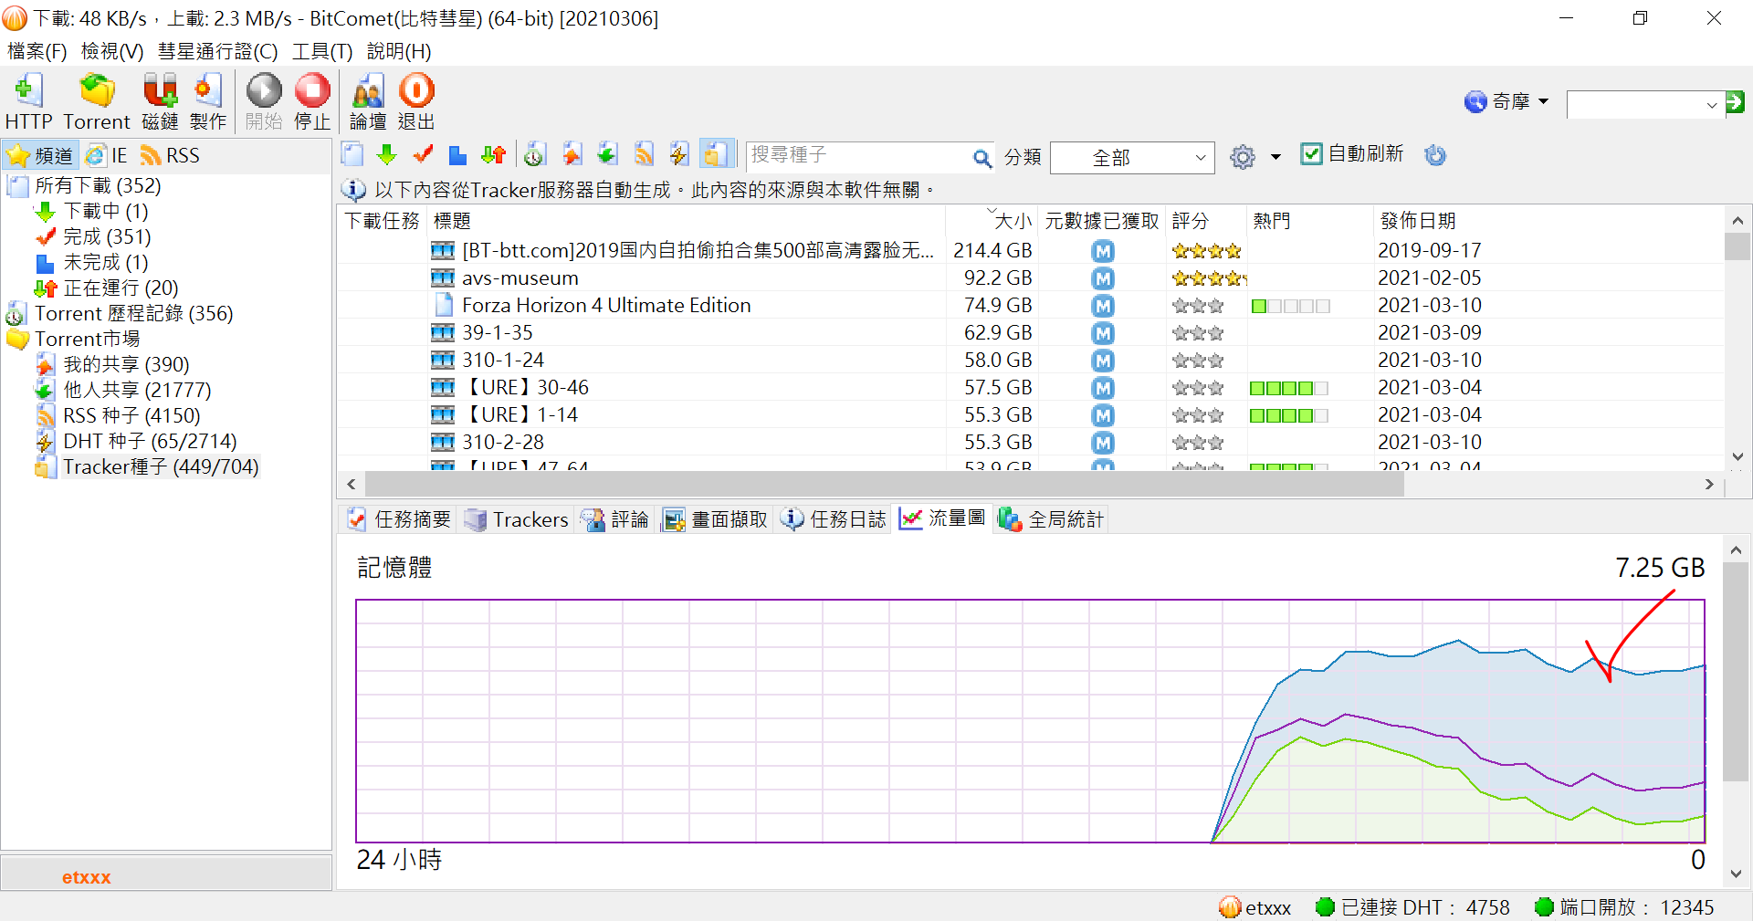1753x921 pixels.
Task: Open the 全局統計 tab
Action: [x=1052, y=519]
